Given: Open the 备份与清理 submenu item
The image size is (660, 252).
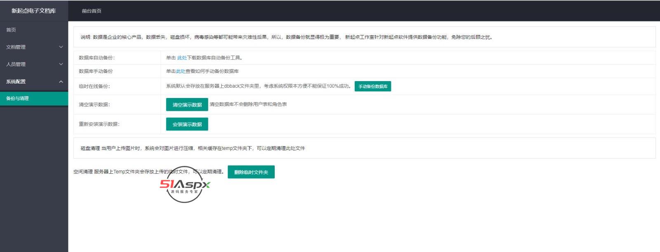Looking at the screenshot, I should coord(18,98).
